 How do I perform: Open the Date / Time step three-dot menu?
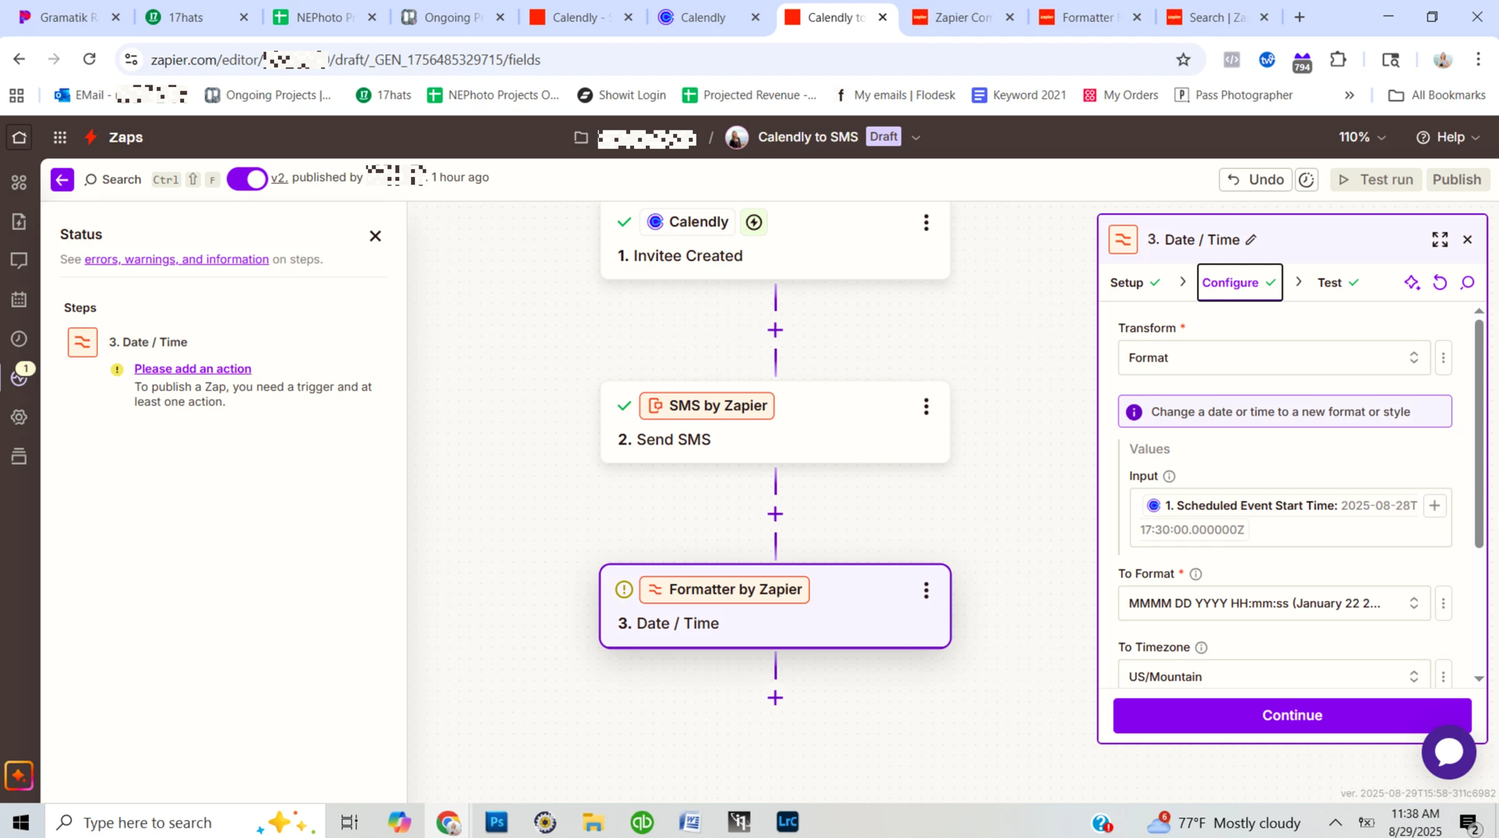point(926,590)
